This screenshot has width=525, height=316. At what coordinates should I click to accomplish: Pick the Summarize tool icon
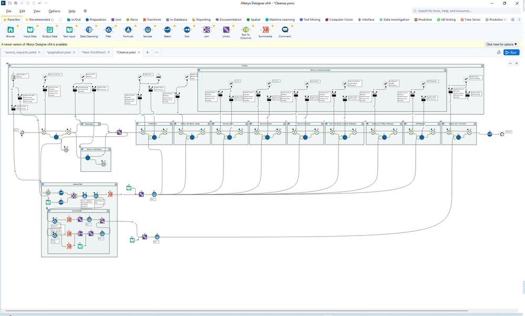(x=265, y=30)
